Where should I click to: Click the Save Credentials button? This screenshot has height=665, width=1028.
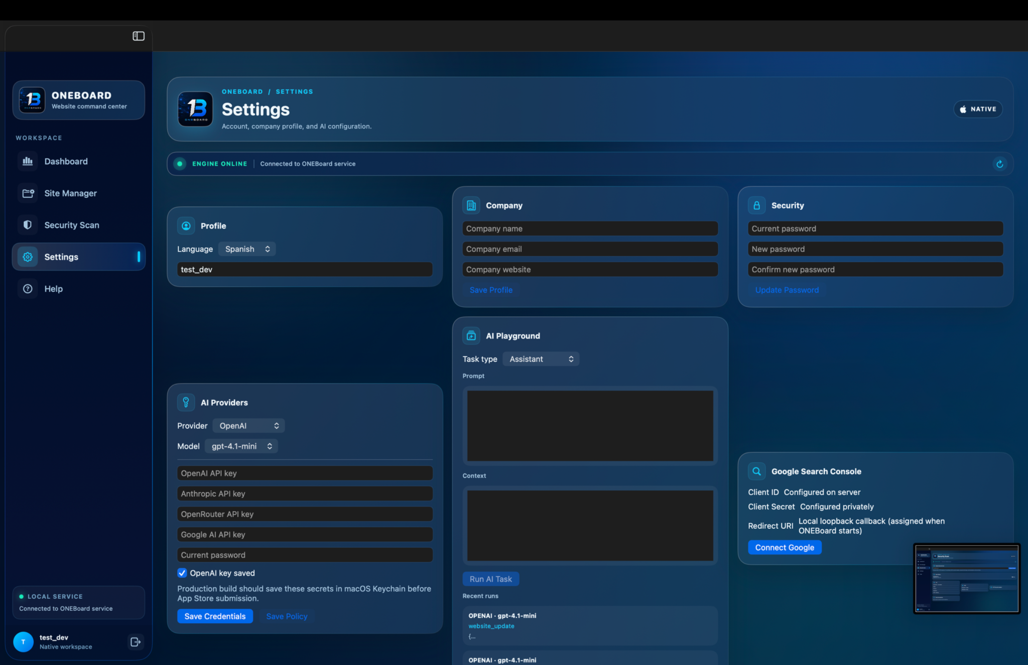coord(215,616)
